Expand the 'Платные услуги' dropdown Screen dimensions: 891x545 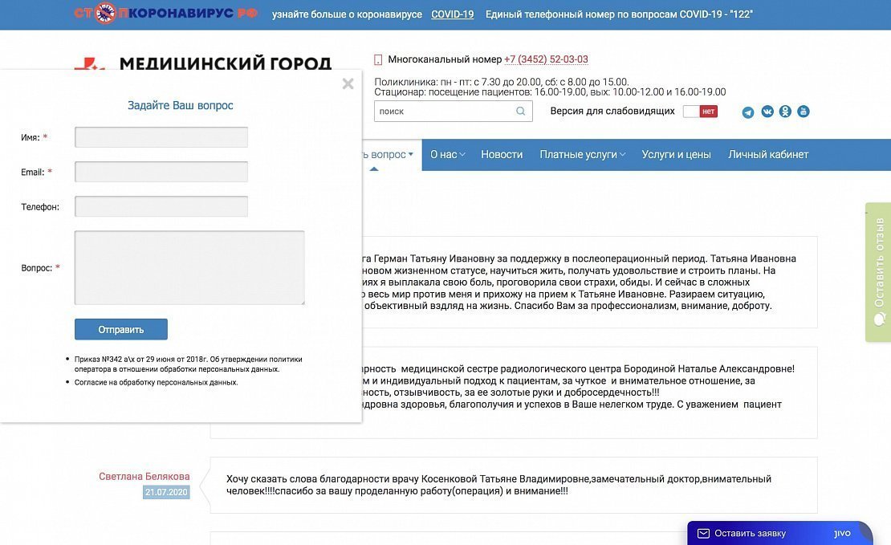click(x=582, y=154)
